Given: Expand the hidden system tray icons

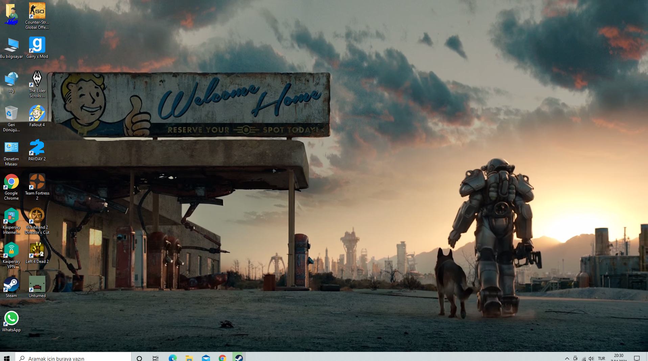Looking at the screenshot, I should pos(567,358).
